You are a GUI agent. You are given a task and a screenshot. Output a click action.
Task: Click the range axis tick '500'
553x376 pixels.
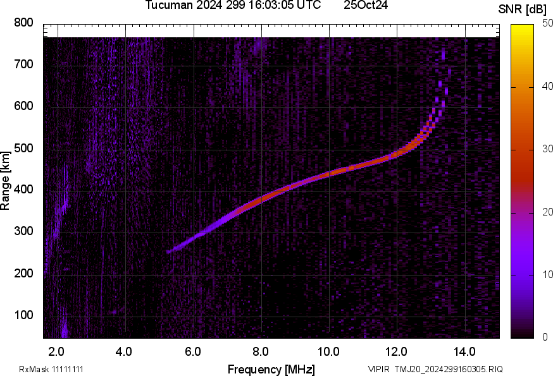point(23,148)
